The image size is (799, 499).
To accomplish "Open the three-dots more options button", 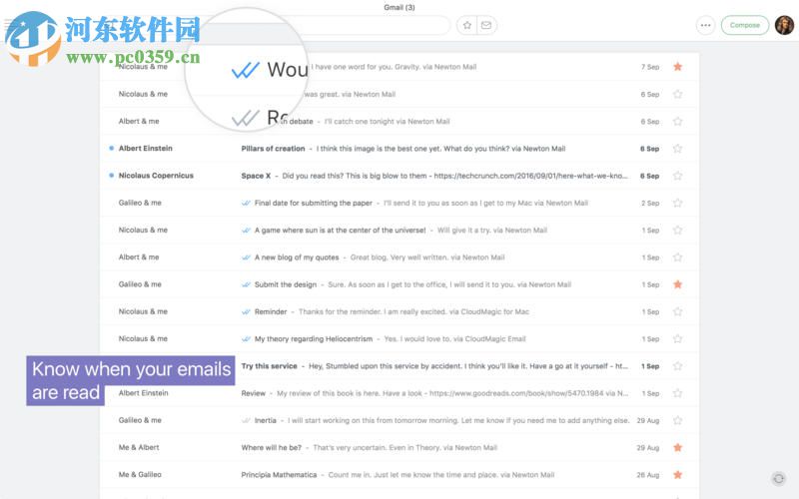I will 705,25.
